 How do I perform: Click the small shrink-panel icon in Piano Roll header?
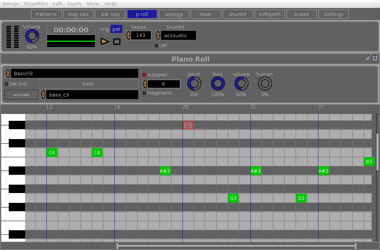[368, 57]
